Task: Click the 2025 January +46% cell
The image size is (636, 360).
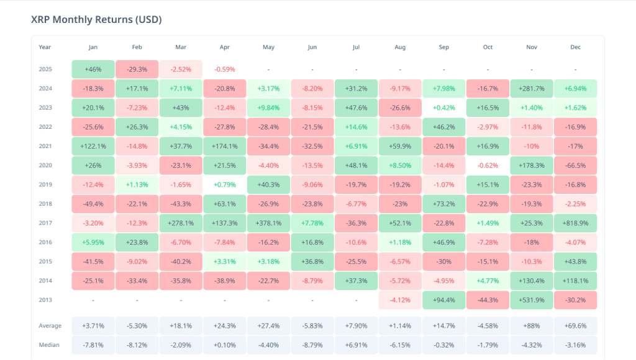Action: pyautogui.click(x=93, y=69)
